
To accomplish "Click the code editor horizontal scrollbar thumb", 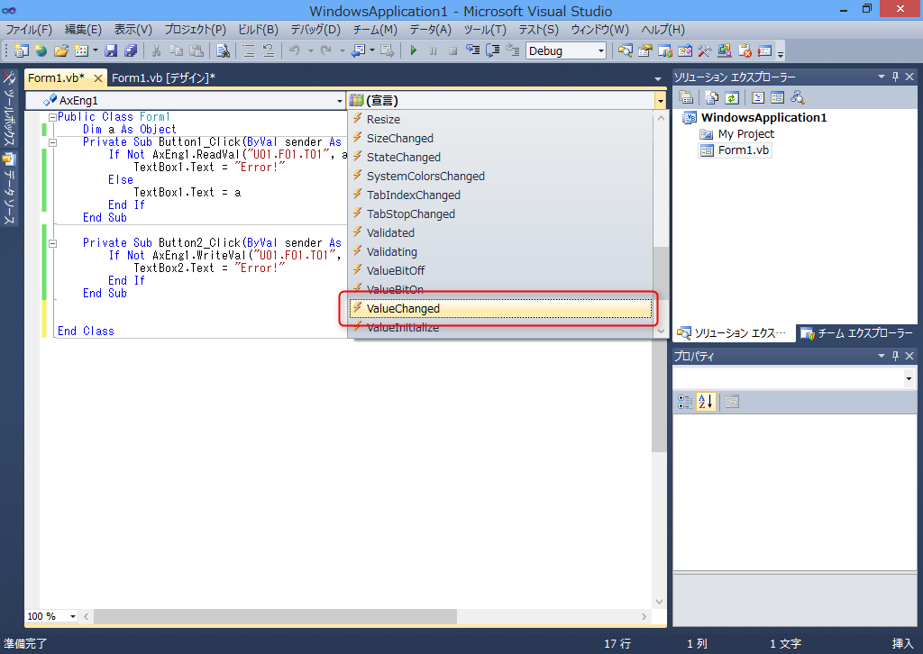I will [x=275, y=616].
